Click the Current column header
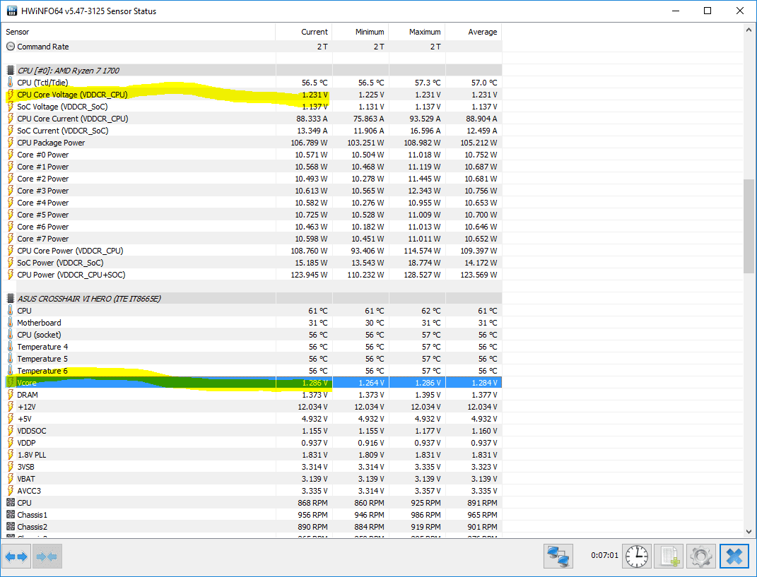Viewport: 757px width, 577px height. 304,32
